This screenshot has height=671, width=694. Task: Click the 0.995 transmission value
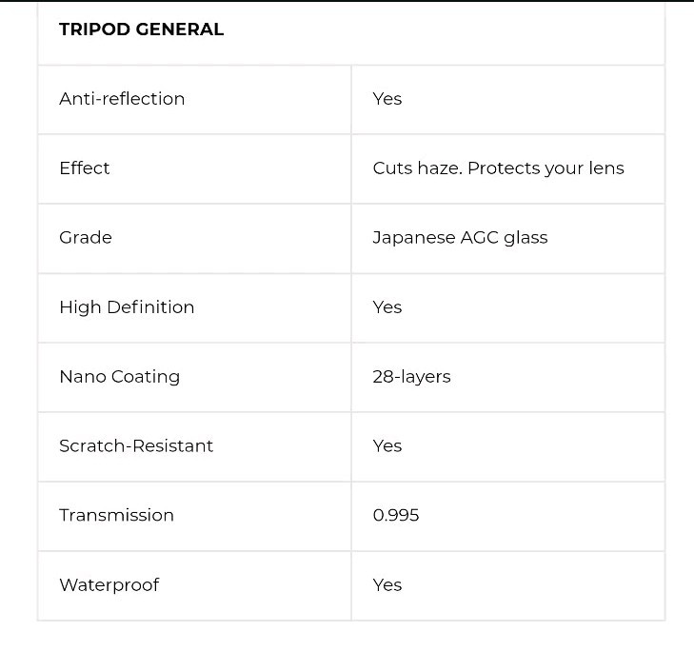click(x=396, y=516)
